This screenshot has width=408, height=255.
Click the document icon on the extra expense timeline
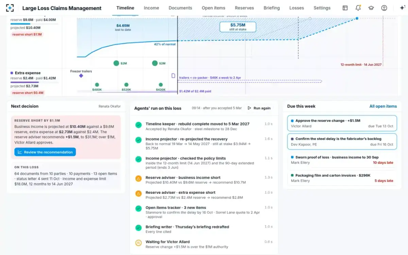pyautogui.click(x=173, y=75)
